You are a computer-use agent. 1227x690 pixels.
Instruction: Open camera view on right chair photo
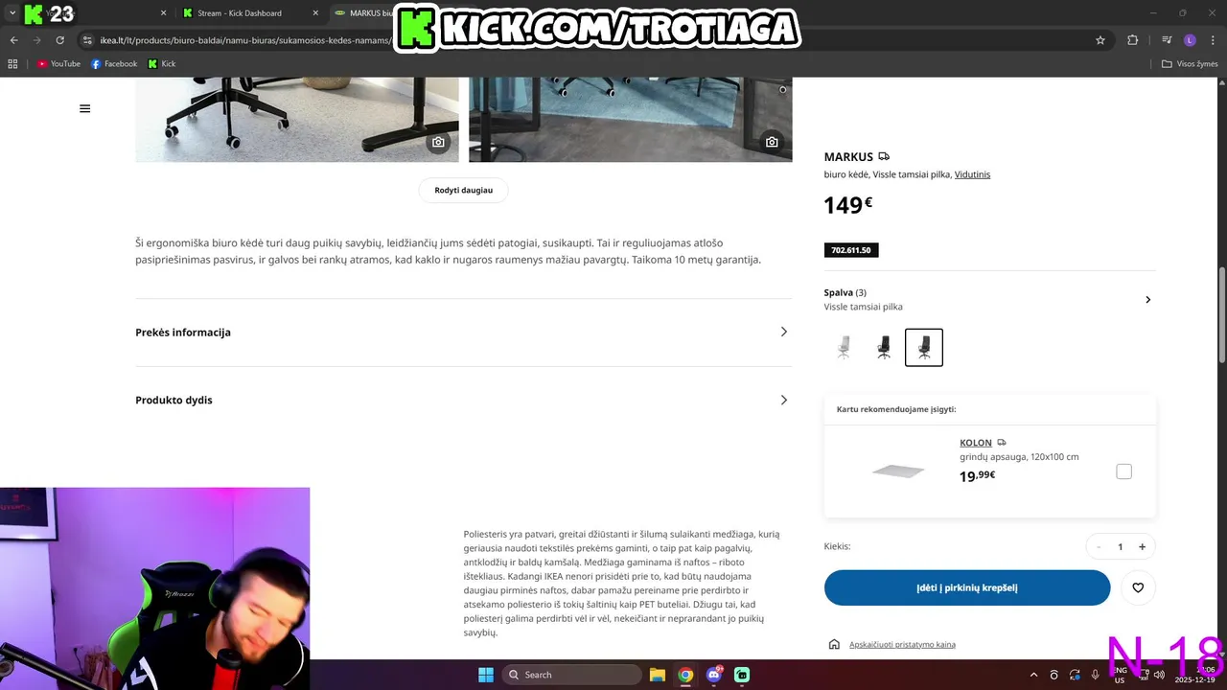[772, 142]
